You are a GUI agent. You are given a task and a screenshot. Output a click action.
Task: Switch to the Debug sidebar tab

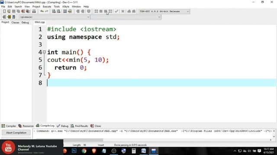(x=25, y=22)
